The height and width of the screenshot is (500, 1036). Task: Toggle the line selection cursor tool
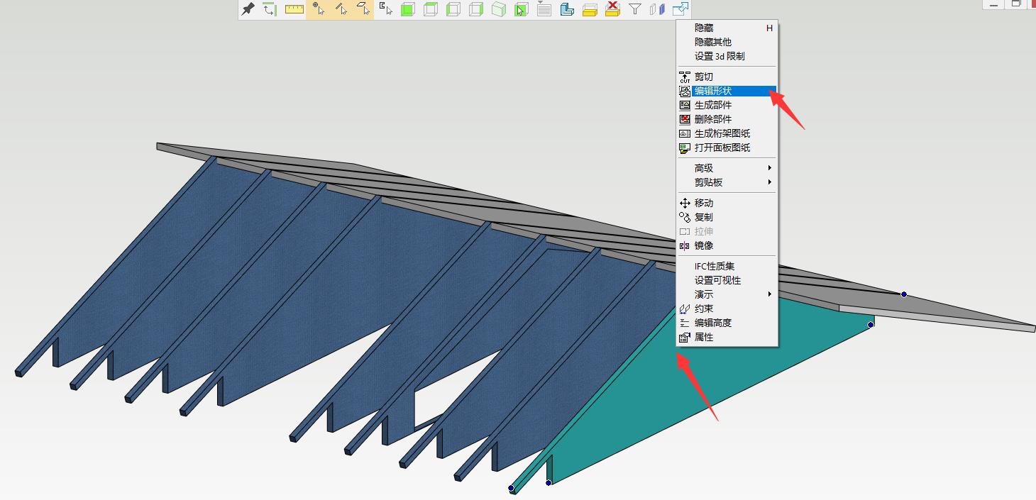pyautogui.click(x=341, y=9)
